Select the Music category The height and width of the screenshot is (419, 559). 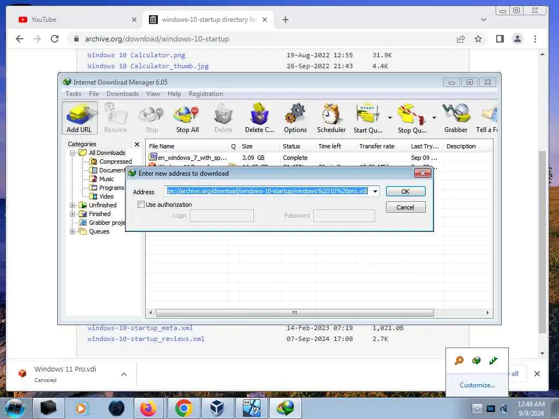point(106,179)
